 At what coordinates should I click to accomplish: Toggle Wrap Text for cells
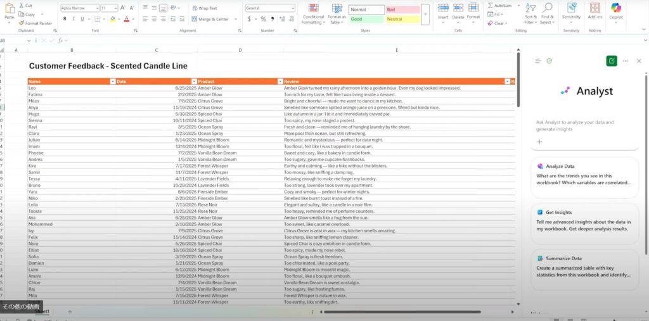pyautogui.click(x=204, y=8)
